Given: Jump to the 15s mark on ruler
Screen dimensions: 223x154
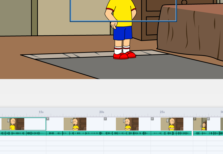Looking at the screenshot, I should pos(41,112).
